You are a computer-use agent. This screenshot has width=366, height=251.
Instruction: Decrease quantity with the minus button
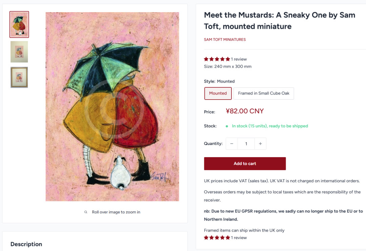coord(231,144)
